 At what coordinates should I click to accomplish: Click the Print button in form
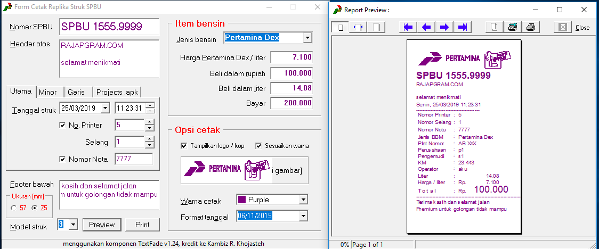142,225
